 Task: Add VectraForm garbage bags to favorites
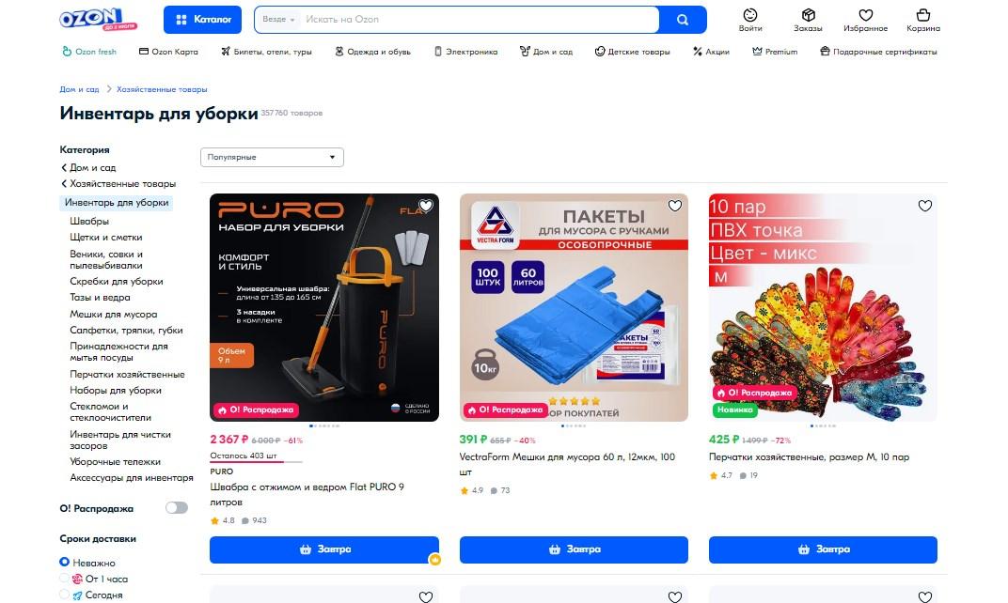point(675,206)
